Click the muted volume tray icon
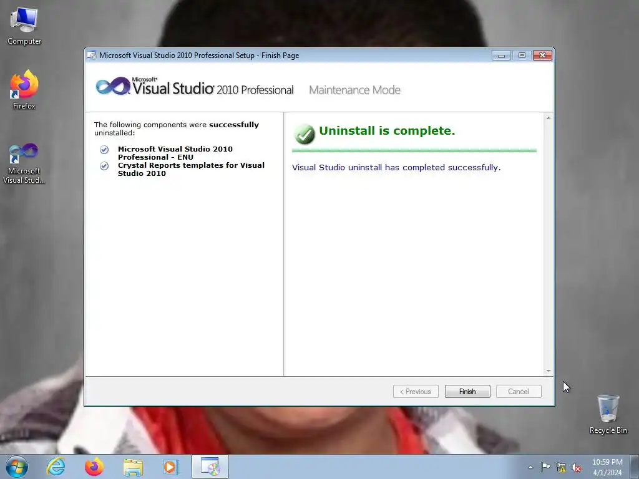Viewport: 639px width, 479px height. point(576,468)
